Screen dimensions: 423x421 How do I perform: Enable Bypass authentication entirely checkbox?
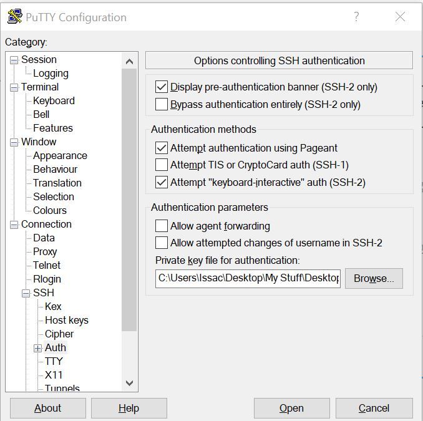162,104
